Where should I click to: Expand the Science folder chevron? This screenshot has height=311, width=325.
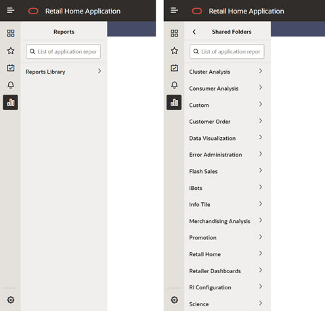pos(261,303)
